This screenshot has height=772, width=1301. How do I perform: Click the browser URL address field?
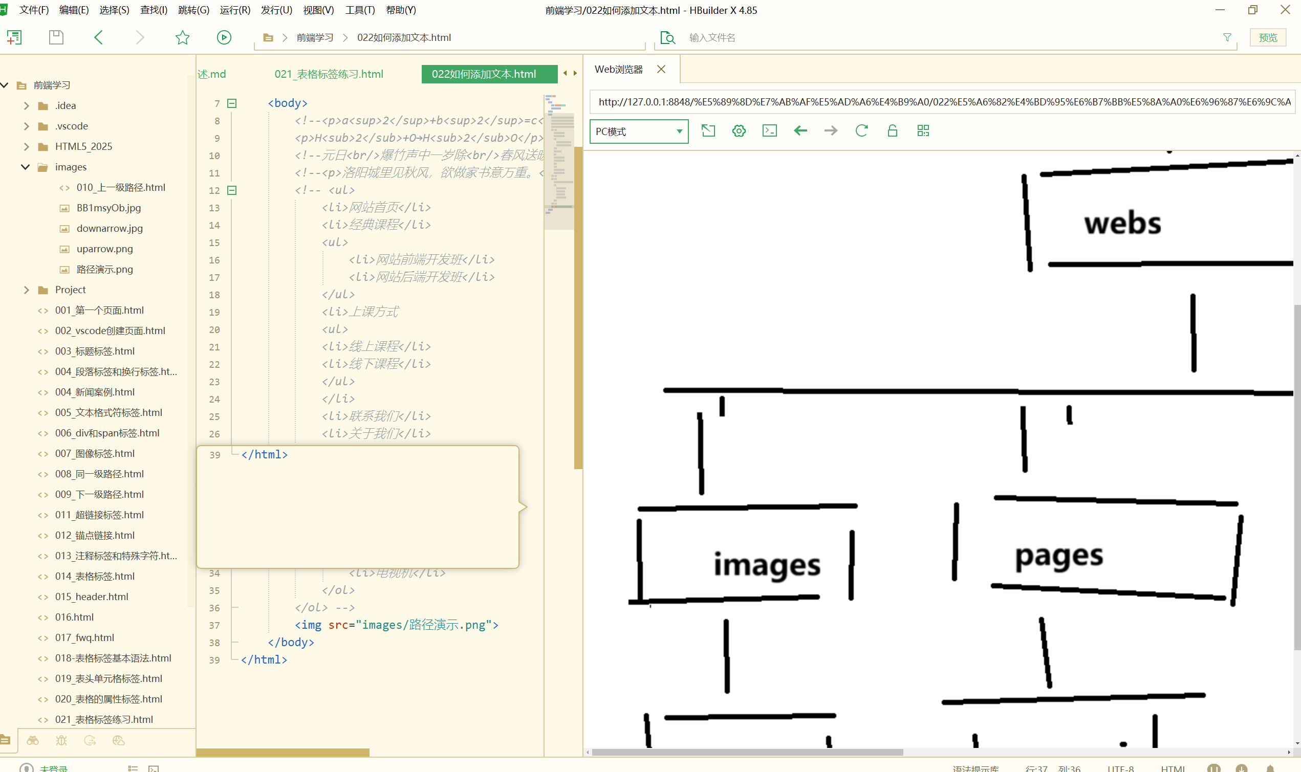click(x=942, y=102)
